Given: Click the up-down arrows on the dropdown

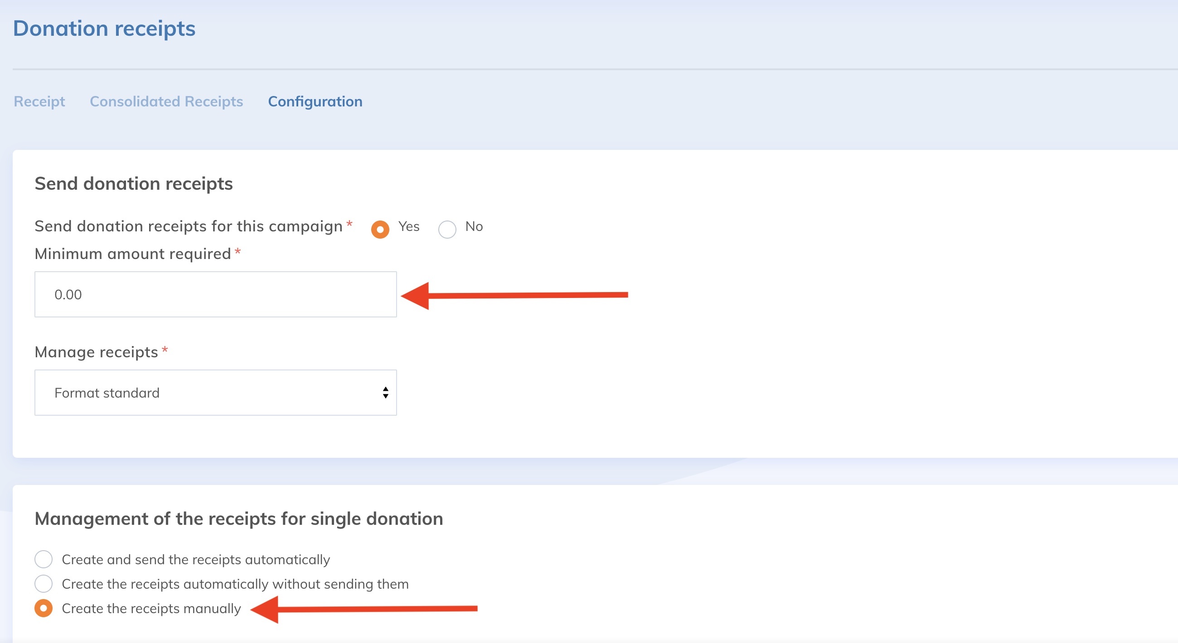Looking at the screenshot, I should pos(386,393).
